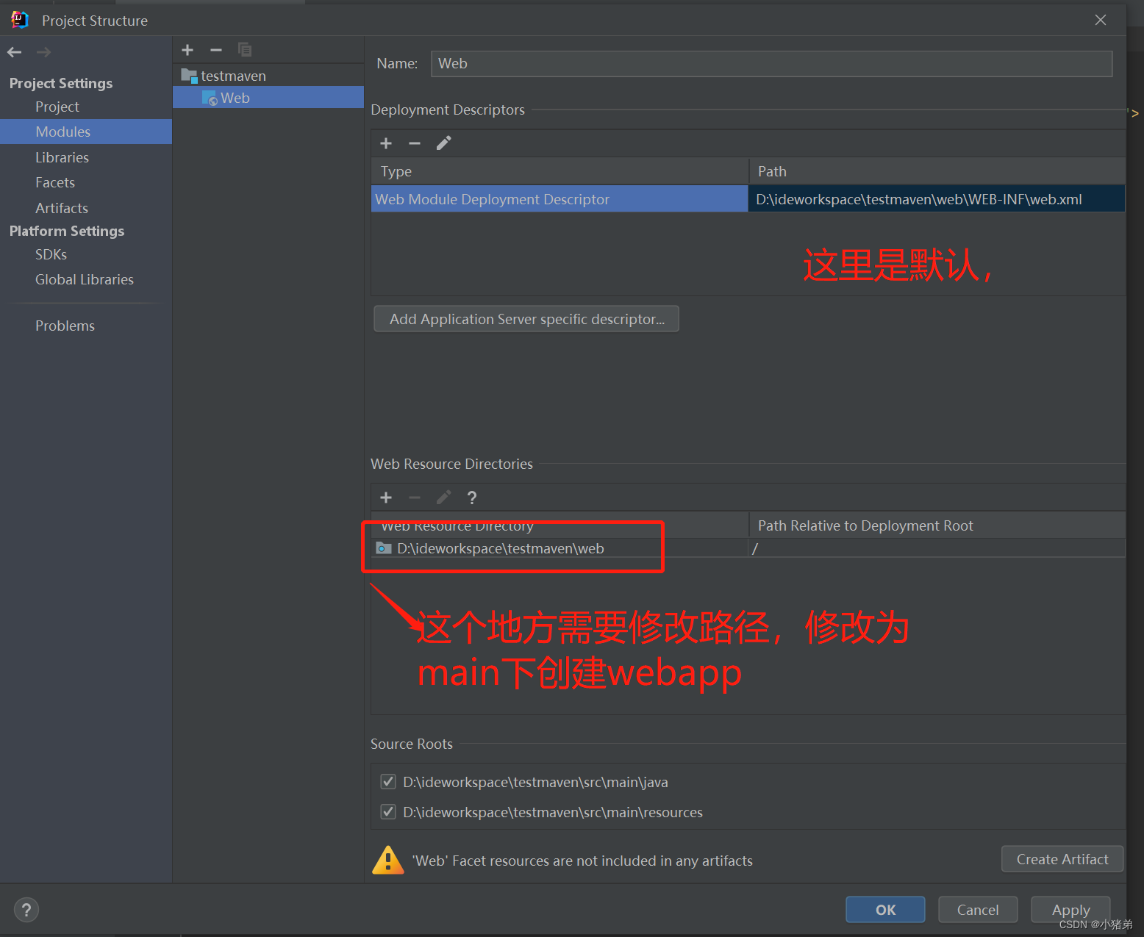Open dialog help button at bottom-left
This screenshot has width=1144, height=937.
coord(26,910)
